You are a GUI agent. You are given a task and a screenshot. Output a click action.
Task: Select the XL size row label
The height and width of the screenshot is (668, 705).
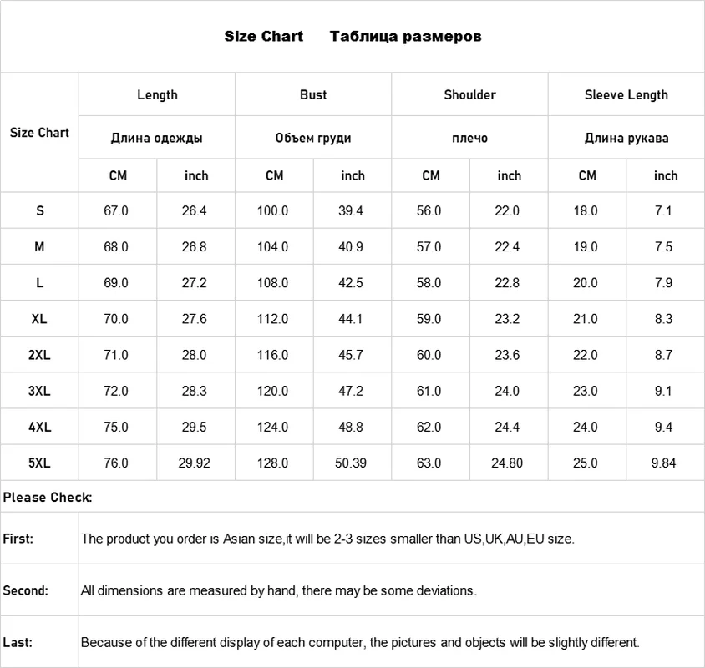[x=40, y=319]
